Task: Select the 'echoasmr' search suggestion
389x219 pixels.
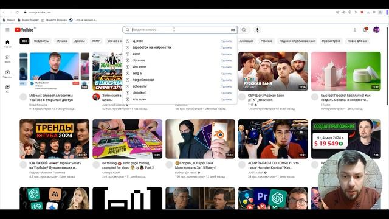Action: pos(179,86)
